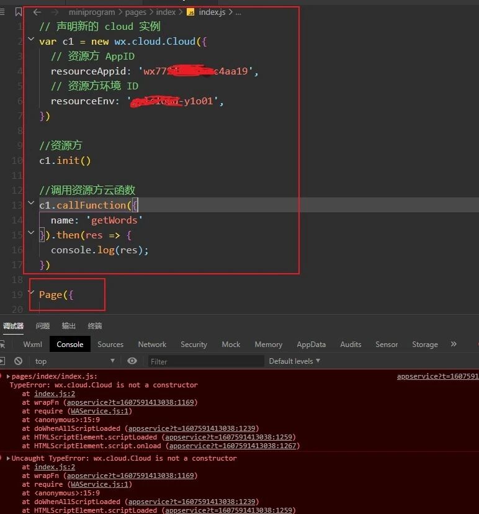Open the Audits devtools tab
The height and width of the screenshot is (514, 479).
(x=351, y=344)
